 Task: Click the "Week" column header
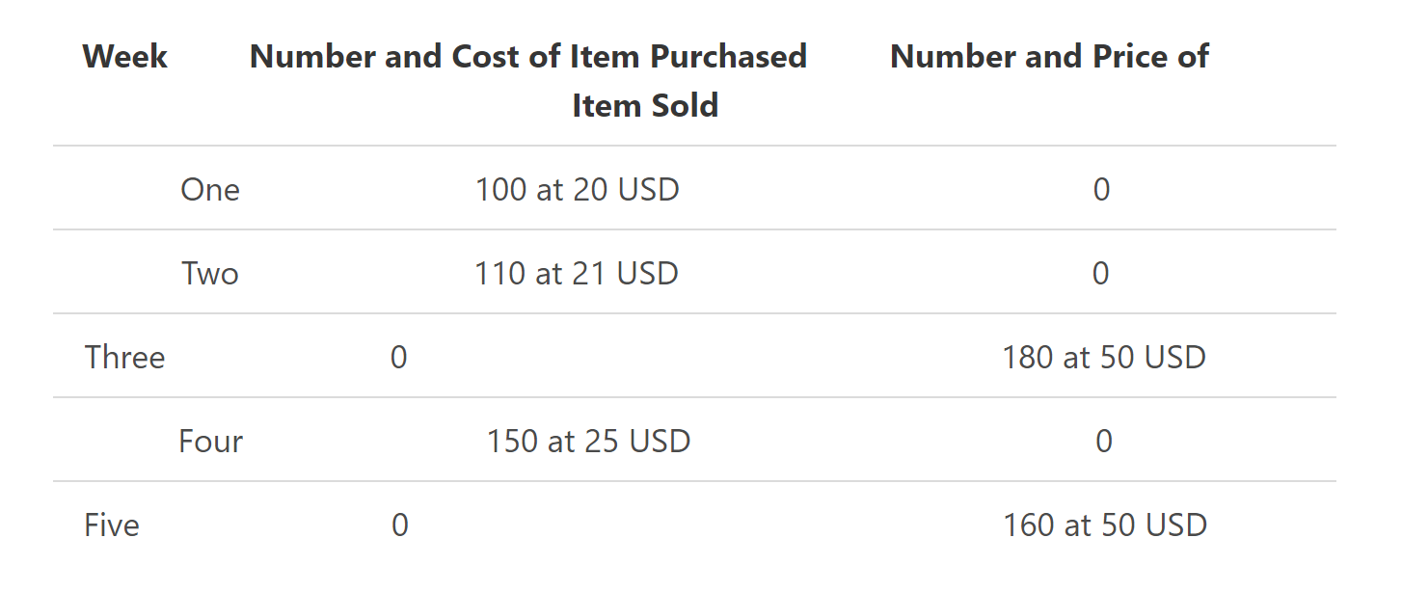click(x=125, y=57)
